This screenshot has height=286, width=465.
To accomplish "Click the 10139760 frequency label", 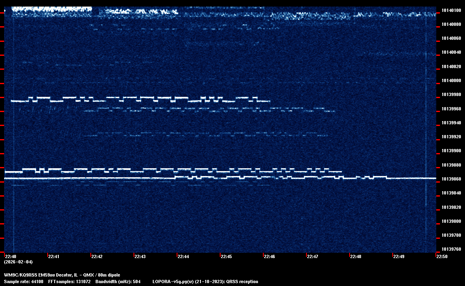I will (x=451, y=249).
